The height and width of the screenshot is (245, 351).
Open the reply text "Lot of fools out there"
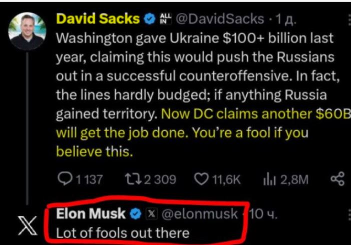pyautogui.click(x=123, y=233)
